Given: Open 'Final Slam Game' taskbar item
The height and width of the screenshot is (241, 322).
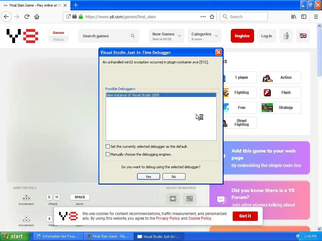Looking at the screenshot, I should [108, 237].
